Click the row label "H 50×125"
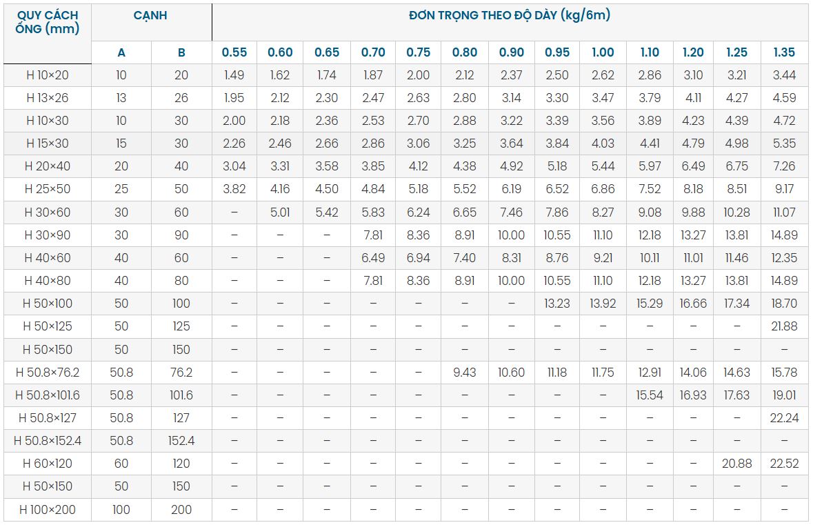Image resolution: width=813 pixels, height=525 pixels. 48,326
